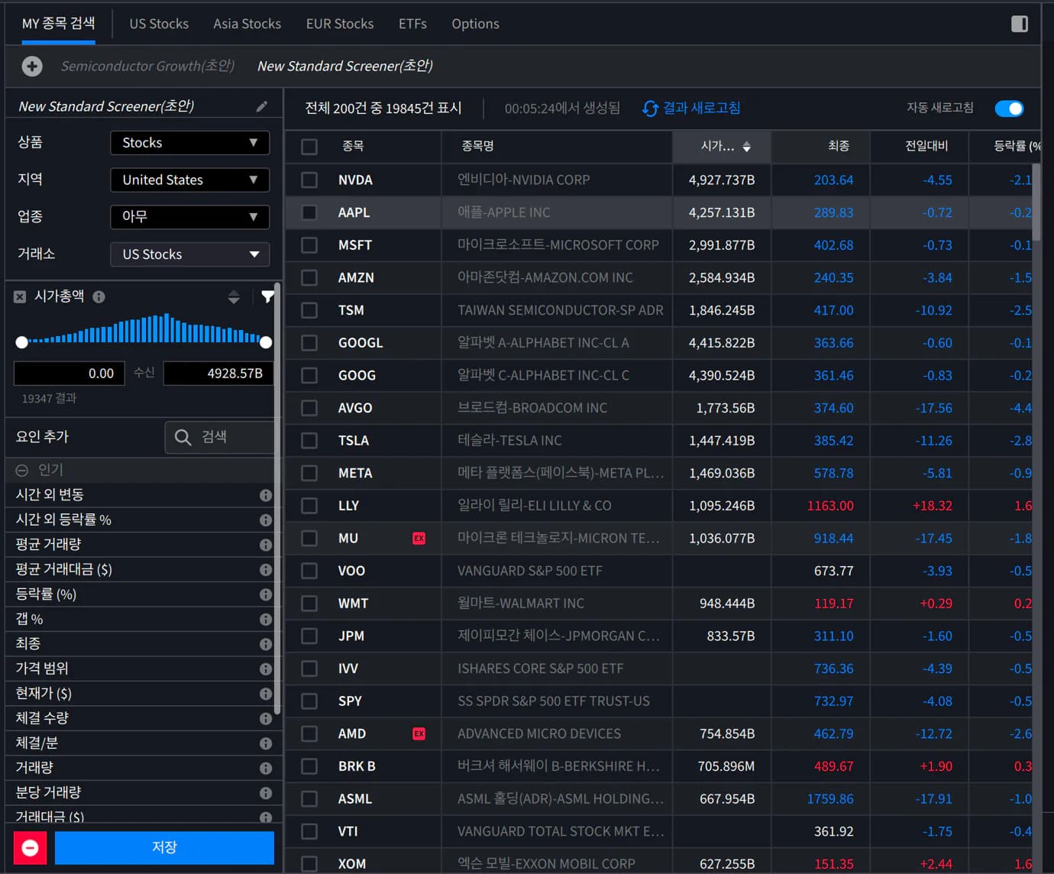Show info for 최종 factor
Image resolution: width=1054 pixels, height=874 pixels.
pyautogui.click(x=266, y=644)
